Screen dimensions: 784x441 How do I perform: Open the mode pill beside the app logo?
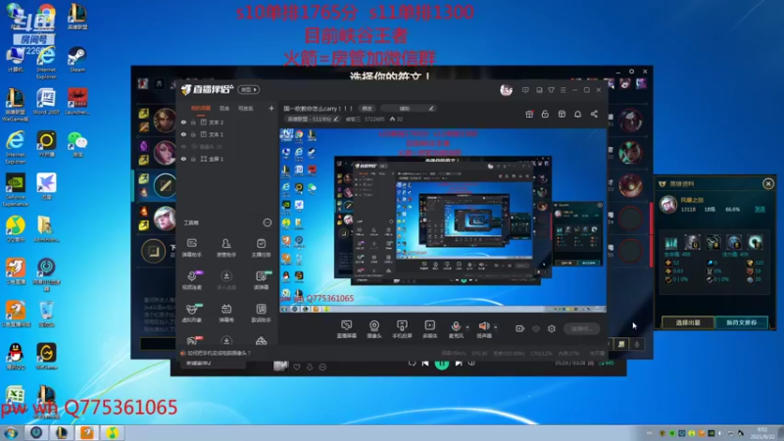click(x=249, y=89)
